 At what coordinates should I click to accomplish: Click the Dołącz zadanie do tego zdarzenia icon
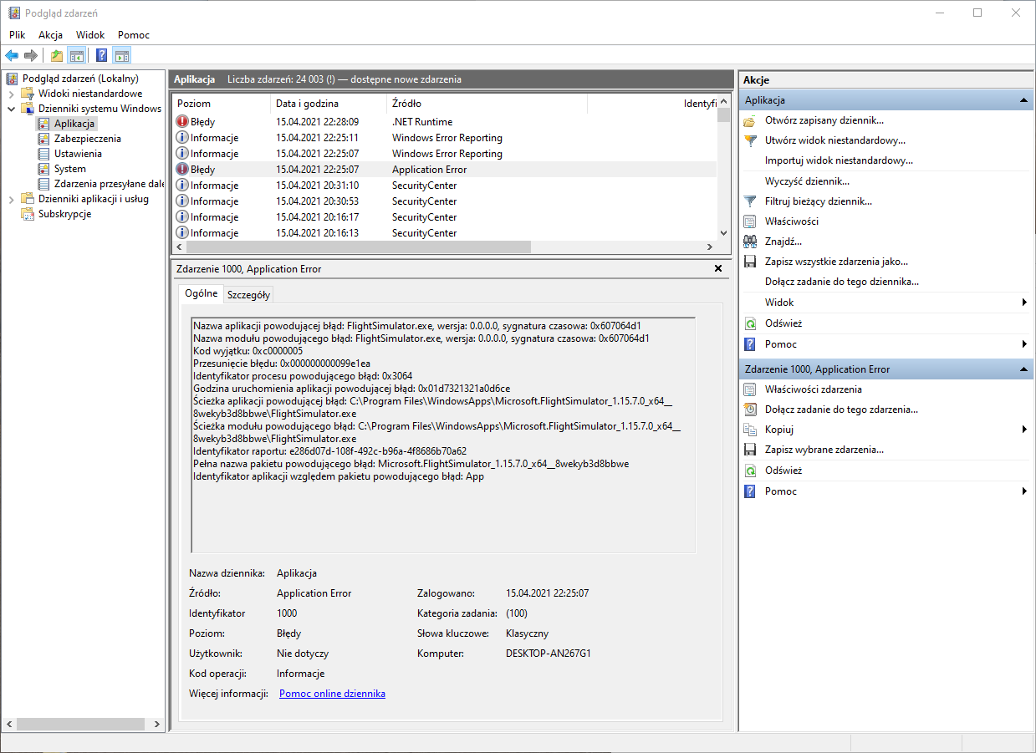click(750, 410)
